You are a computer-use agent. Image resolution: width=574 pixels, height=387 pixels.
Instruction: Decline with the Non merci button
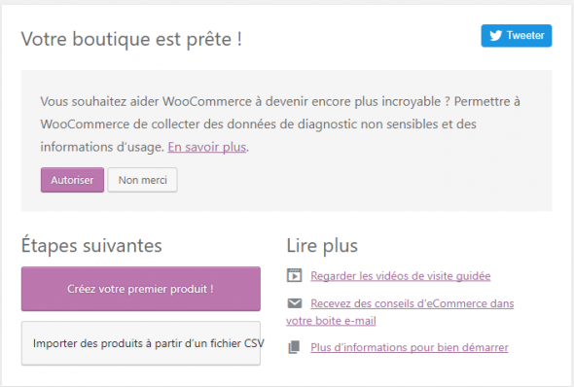pyautogui.click(x=142, y=180)
